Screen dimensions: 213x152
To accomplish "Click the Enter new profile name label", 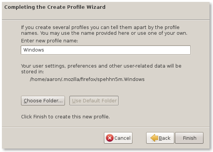I will tap(50, 41).
